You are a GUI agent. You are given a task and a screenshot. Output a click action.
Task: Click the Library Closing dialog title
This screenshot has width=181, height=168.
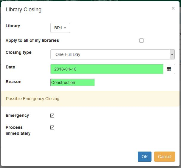(x=24, y=10)
